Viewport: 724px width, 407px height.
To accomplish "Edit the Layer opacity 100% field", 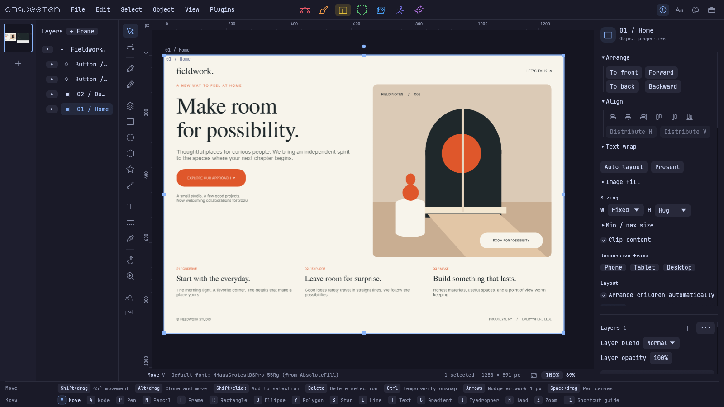I will [x=661, y=358].
